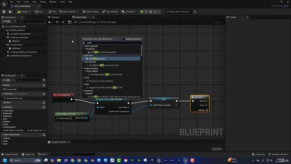This screenshot has height=164, width=291.
Task: Open the Diff dropdown
Action: pyautogui.click(x=39, y=12)
